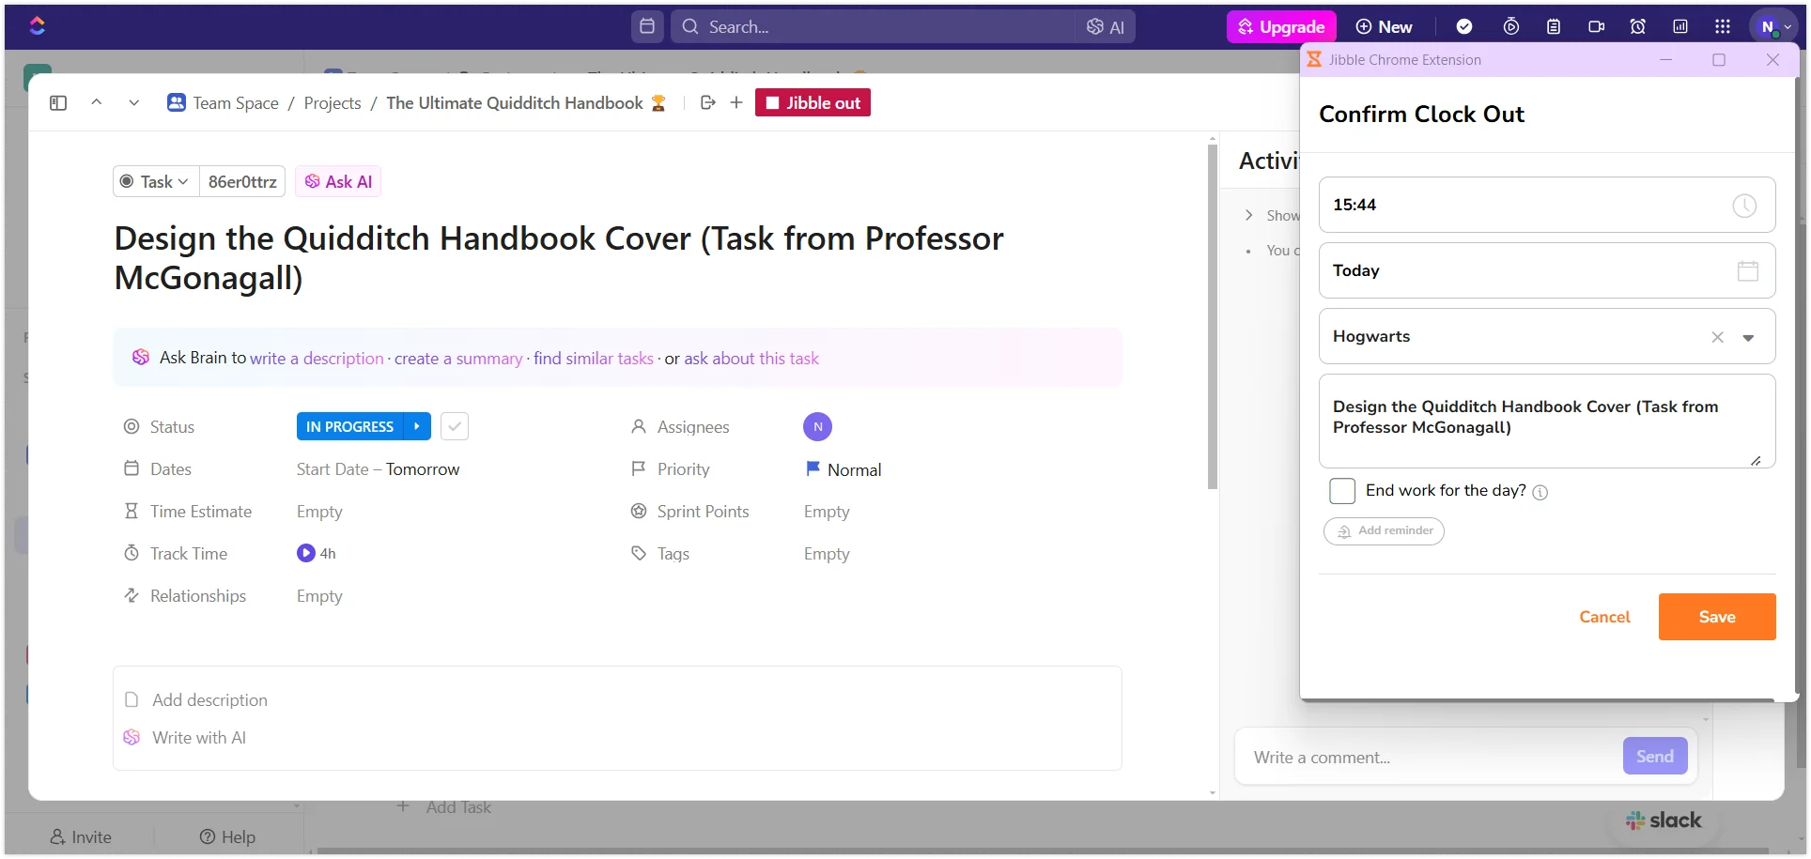The image size is (1811, 859).
Task: Open the top bar timer icon
Action: 1510,26
